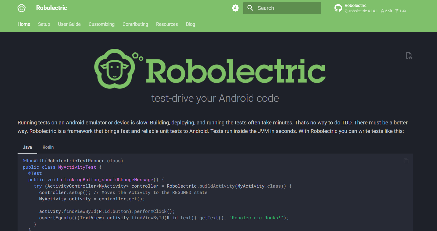Click the 1.4k forks count
The image size is (437, 231).
pyautogui.click(x=401, y=11)
